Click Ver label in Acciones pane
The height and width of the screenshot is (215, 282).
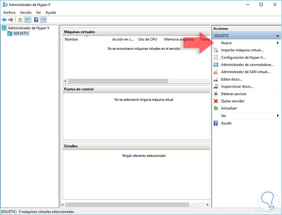[224, 116]
